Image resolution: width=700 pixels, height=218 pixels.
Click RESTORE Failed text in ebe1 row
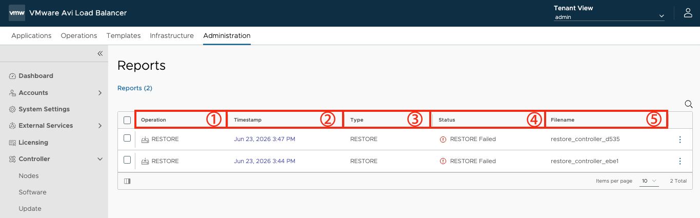473,161
